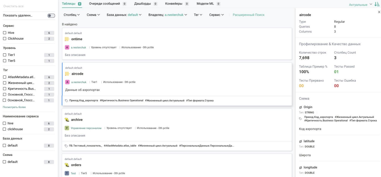Click the longitude column name

click(x=310, y=167)
